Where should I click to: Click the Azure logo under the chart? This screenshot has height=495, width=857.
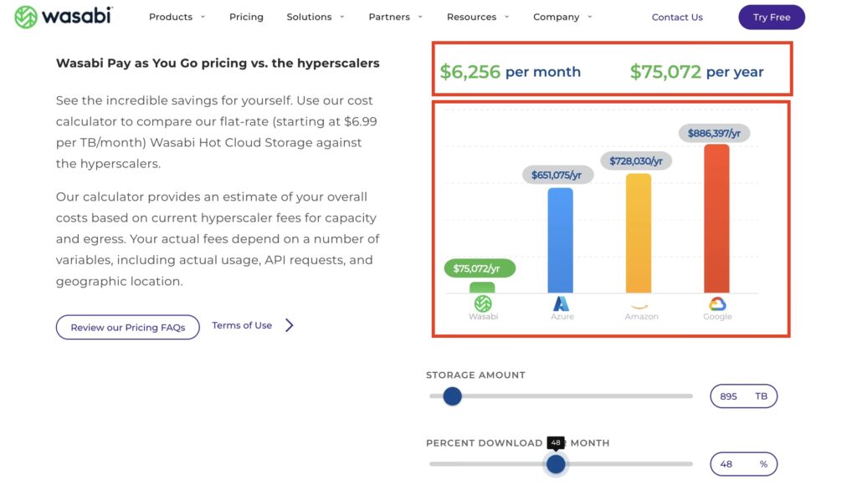(x=562, y=304)
